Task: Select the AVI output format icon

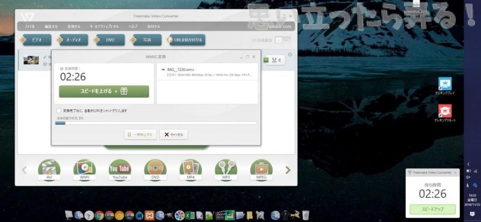Action: tap(49, 170)
